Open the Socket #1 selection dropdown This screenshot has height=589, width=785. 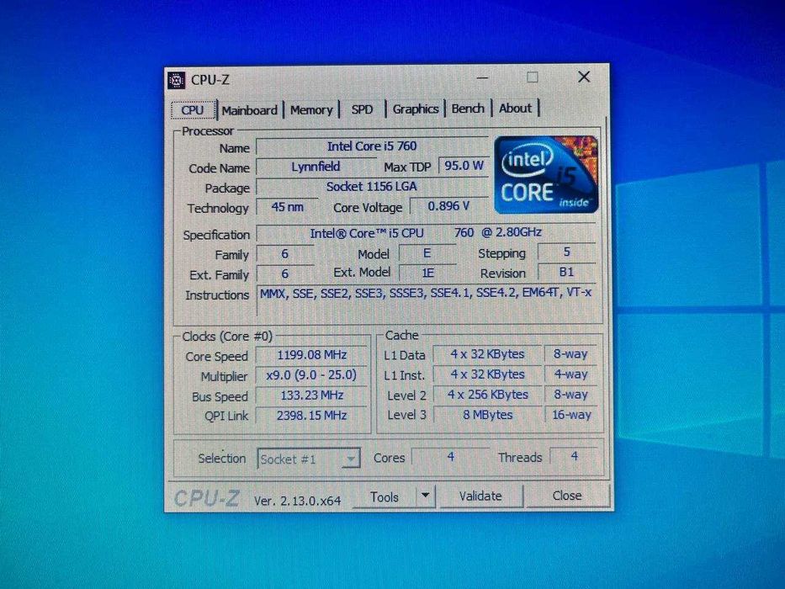pyautogui.click(x=309, y=459)
